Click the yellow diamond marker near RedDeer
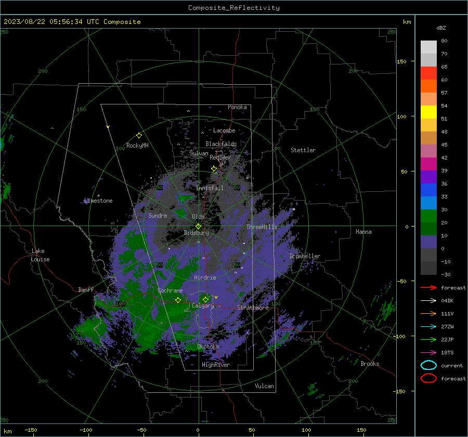 (x=214, y=169)
